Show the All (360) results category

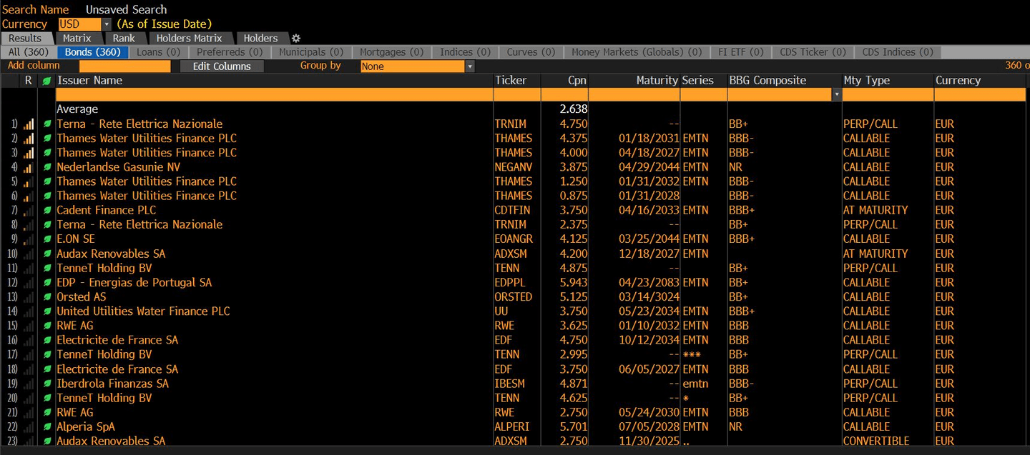coord(29,52)
